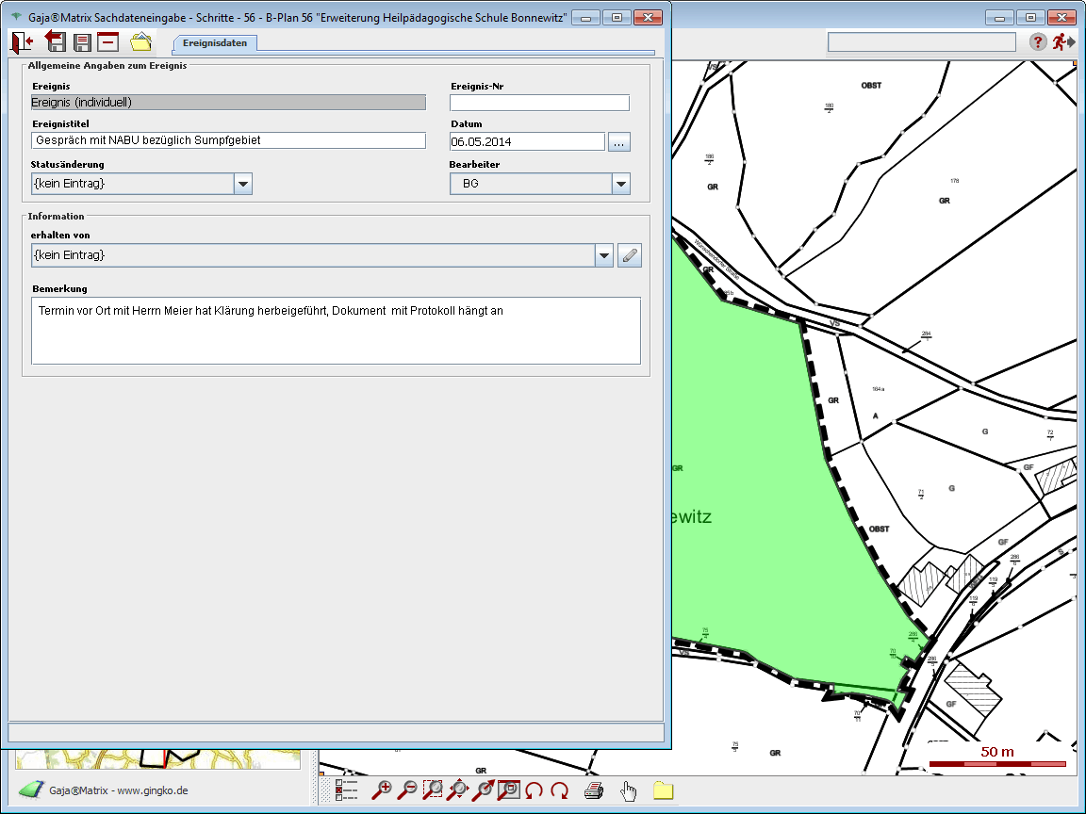This screenshot has height=814, width=1086.
Task: Switch to the Ereignisdaten tab
Action: [x=215, y=42]
